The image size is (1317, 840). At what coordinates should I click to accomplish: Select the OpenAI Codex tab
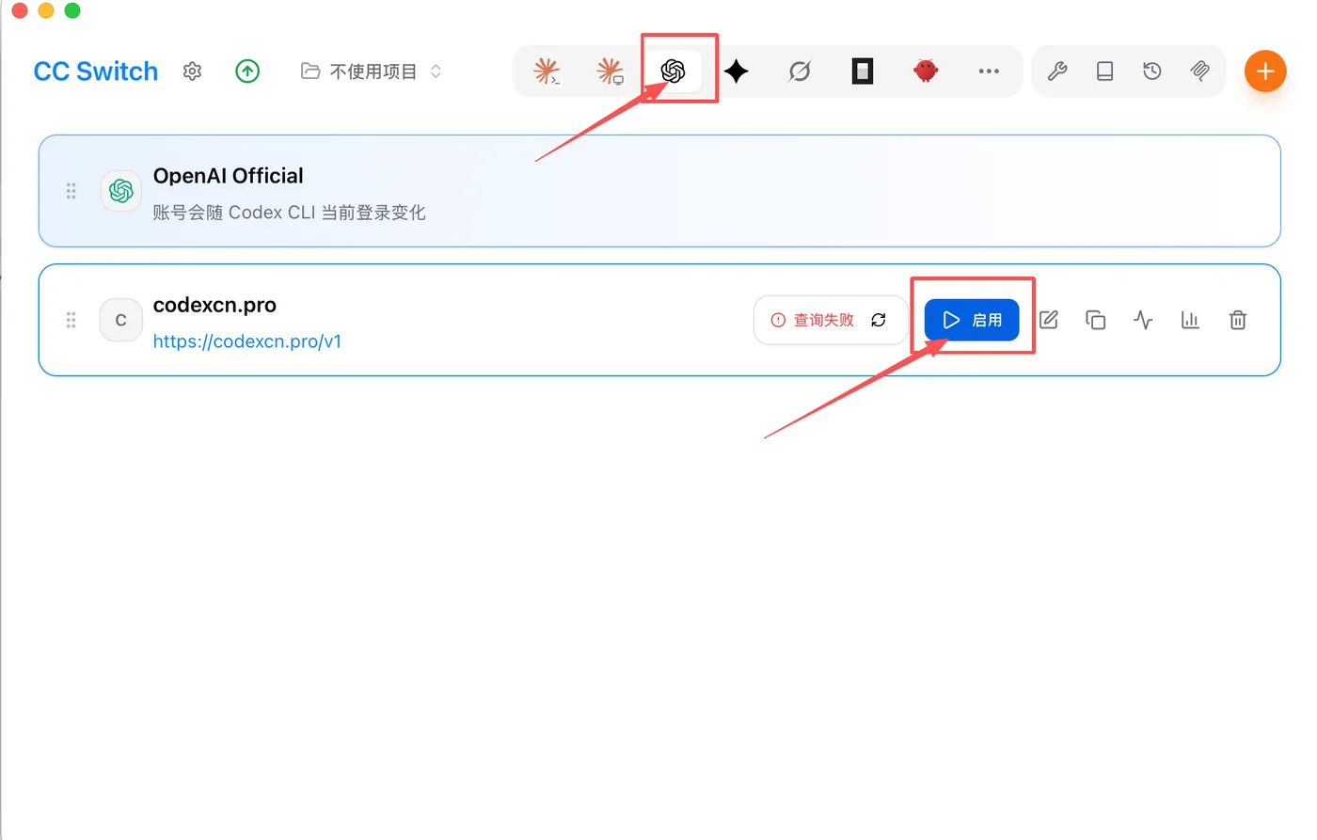point(673,71)
